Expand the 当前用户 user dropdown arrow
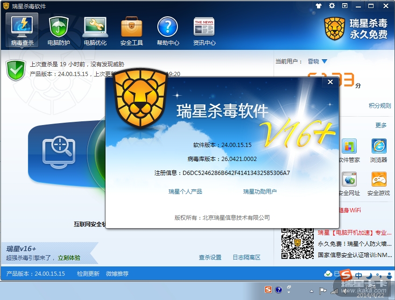395x300 pixels. click(324, 61)
